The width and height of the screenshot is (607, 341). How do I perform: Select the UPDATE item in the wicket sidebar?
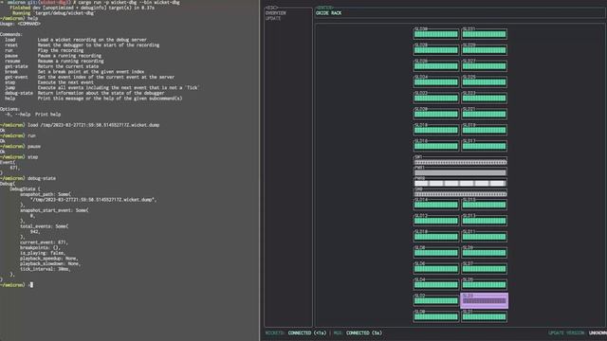[x=273, y=19]
